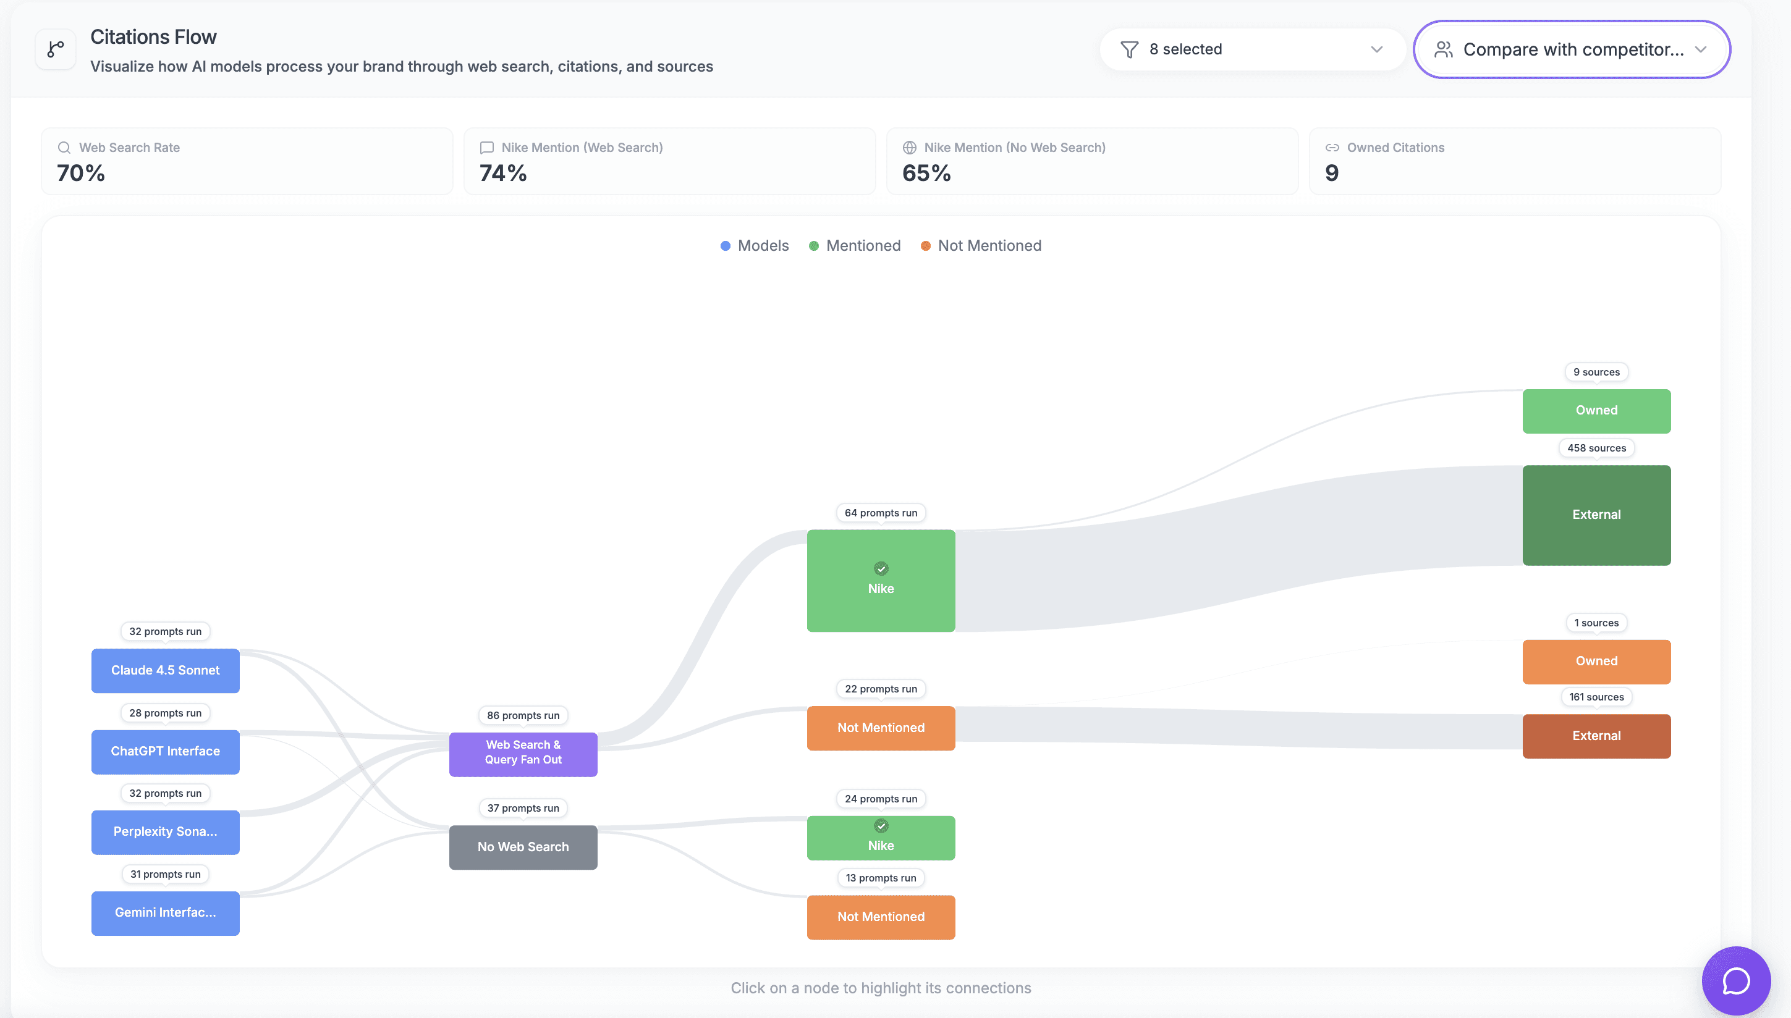
Task: Click the '161 sources' label
Action: 1596,697
